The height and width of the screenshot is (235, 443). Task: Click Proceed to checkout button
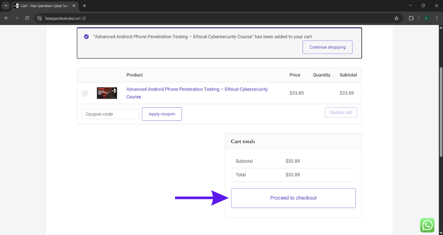[x=293, y=198]
